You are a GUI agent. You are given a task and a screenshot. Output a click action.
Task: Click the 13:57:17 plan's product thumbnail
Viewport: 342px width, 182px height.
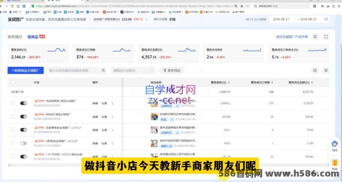[154, 130]
